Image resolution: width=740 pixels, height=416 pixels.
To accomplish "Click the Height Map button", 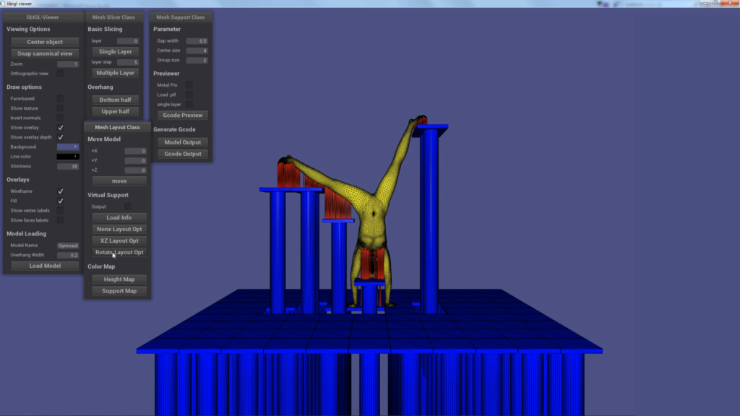I will (119, 279).
